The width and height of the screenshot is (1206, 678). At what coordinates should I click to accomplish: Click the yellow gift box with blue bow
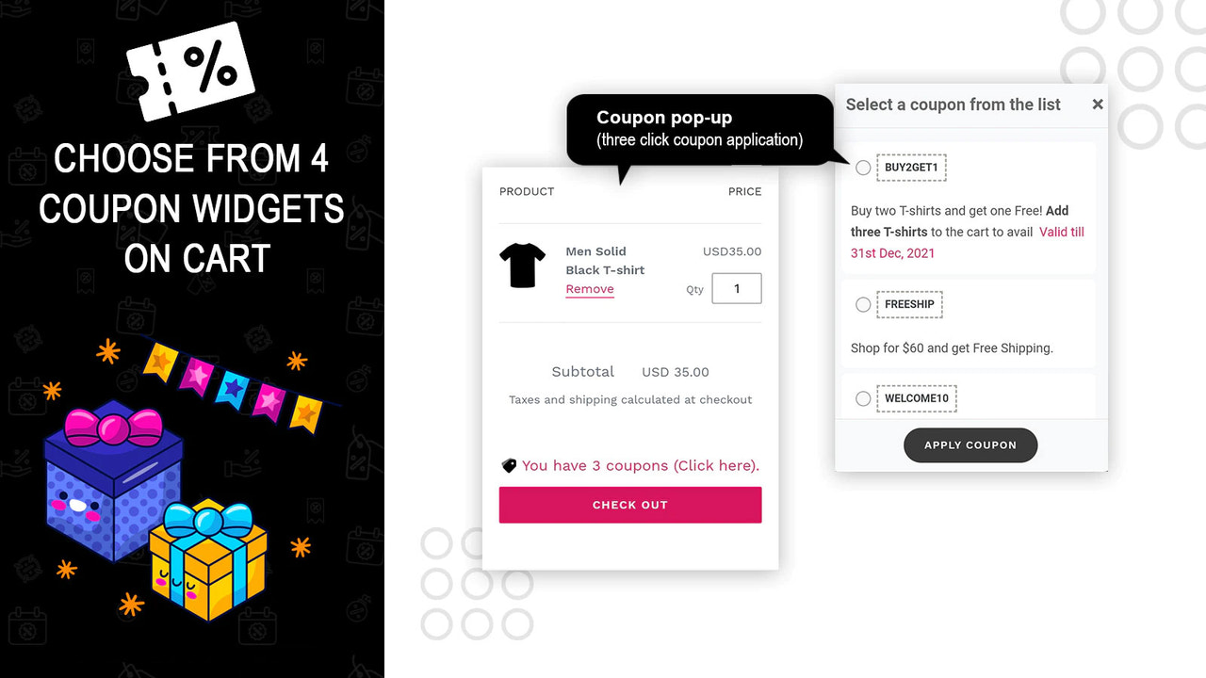[207, 565]
